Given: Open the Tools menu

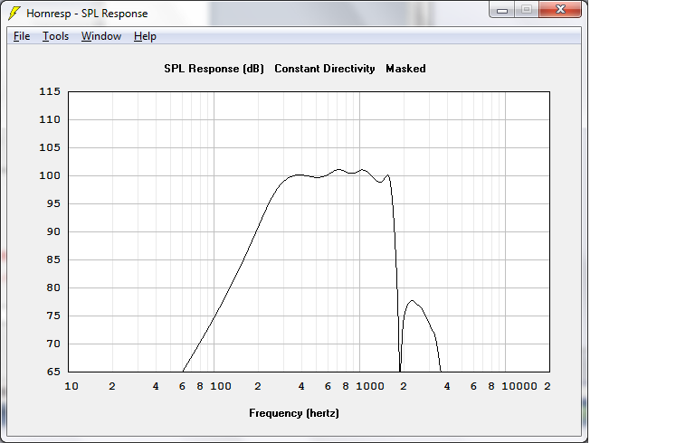Looking at the screenshot, I should pyautogui.click(x=55, y=36).
